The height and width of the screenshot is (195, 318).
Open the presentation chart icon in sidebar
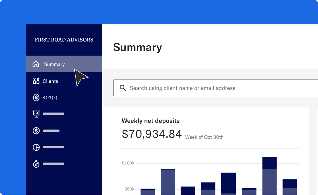click(x=36, y=114)
